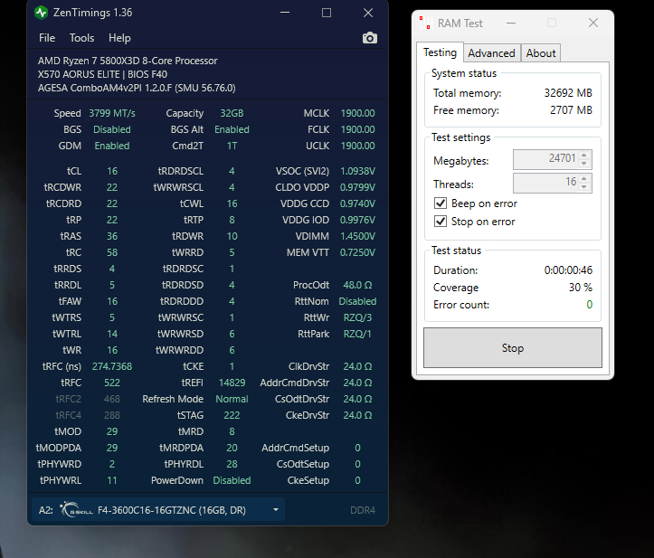Click the FCLK value 1900.00
654x558 pixels.
click(357, 129)
